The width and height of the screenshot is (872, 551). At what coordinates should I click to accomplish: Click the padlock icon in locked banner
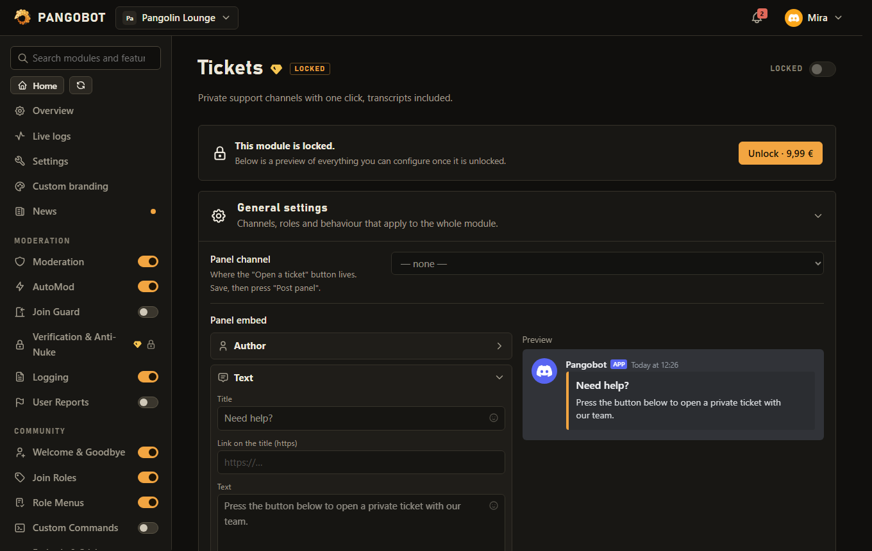[220, 153]
